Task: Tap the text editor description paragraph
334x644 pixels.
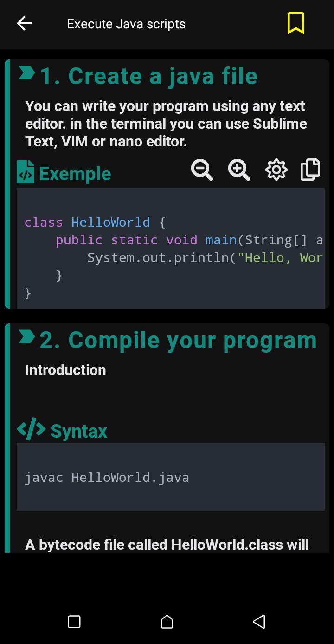Action: (x=166, y=124)
